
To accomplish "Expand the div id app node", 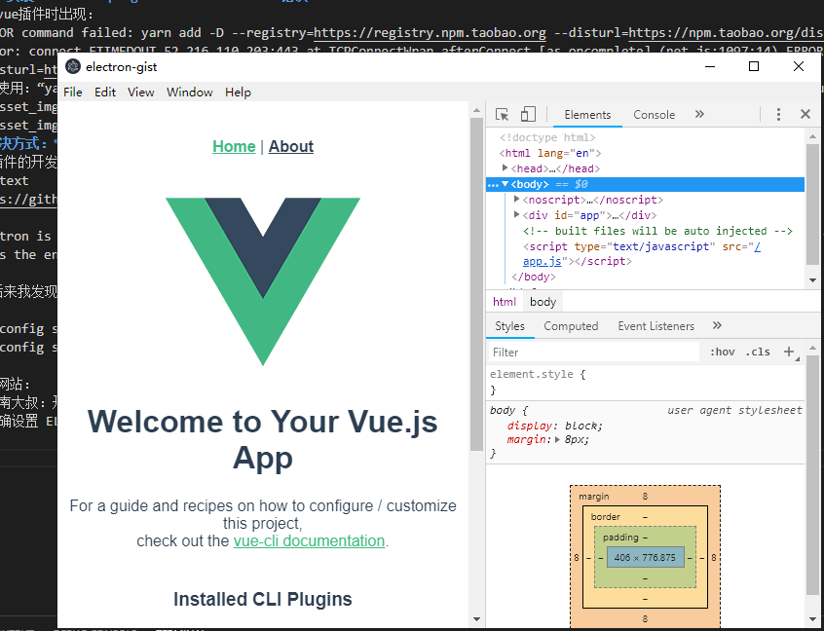I will pos(517,215).
